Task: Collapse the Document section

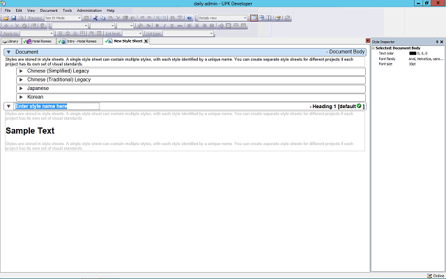Action: [x=8, y=52]
